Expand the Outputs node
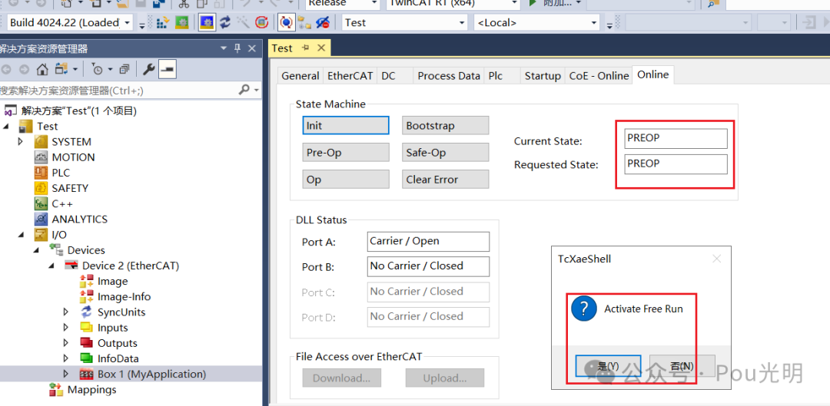The height and width of the screenshot is (406, 830). pos(66,343)
